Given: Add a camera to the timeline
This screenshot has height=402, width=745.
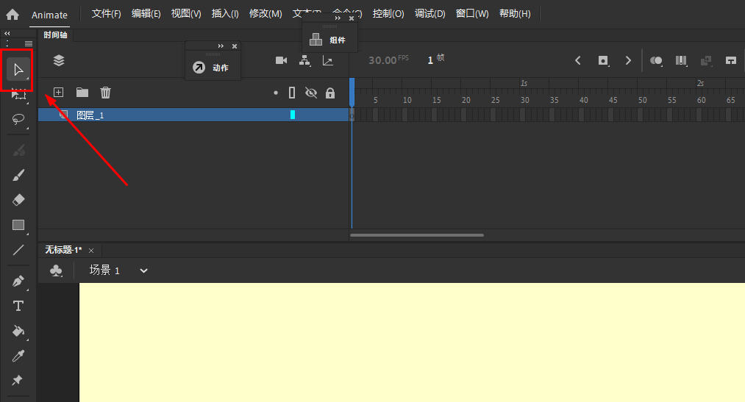Looking at the screenshot, I should (x=281, y=60).
